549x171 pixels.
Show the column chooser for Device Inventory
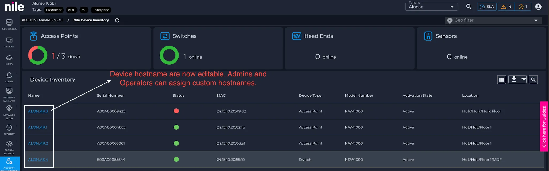[x=502, y=80]
